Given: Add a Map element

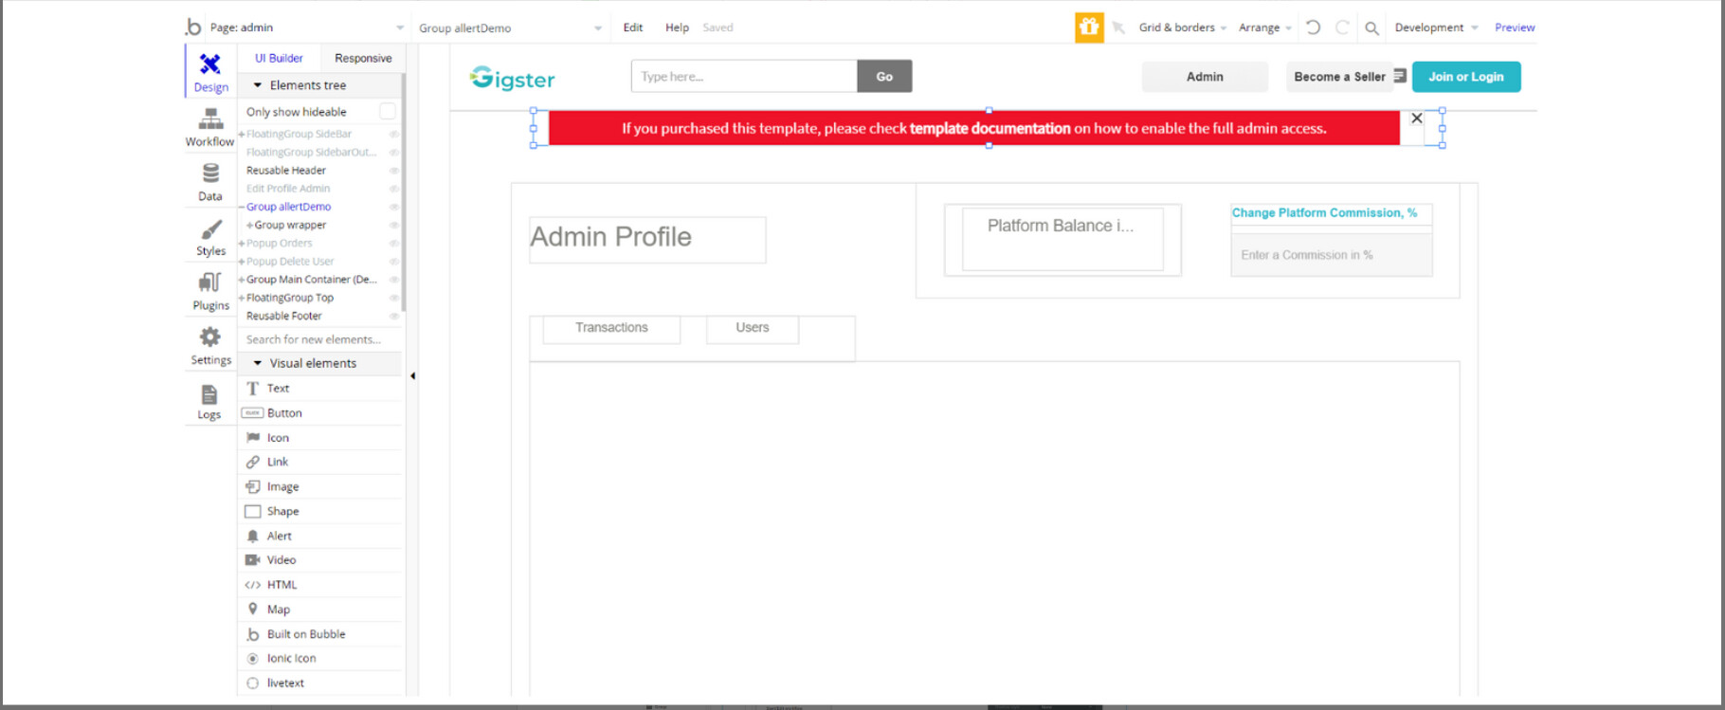Looking at the screenshot, I should click(320, 609).
